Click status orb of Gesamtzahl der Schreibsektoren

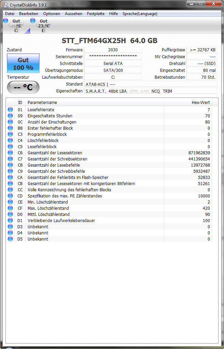pyautogui.click(x=10, y=159)
